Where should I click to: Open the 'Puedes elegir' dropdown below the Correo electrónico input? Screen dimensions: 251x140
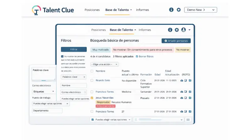coord(75,99)
